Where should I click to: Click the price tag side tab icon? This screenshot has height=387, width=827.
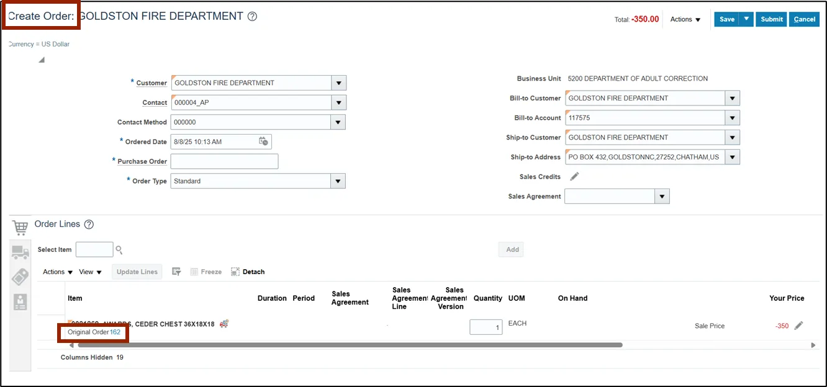click(20, 277)
